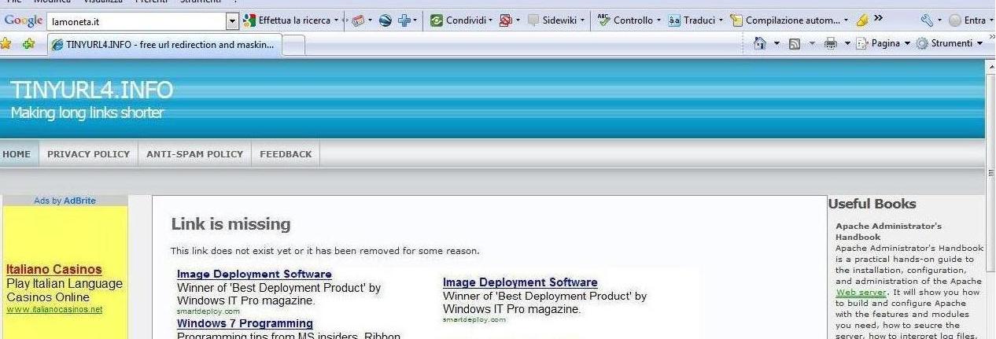
Task: Go to the HOME navigation tab
Action: [17, 154]
